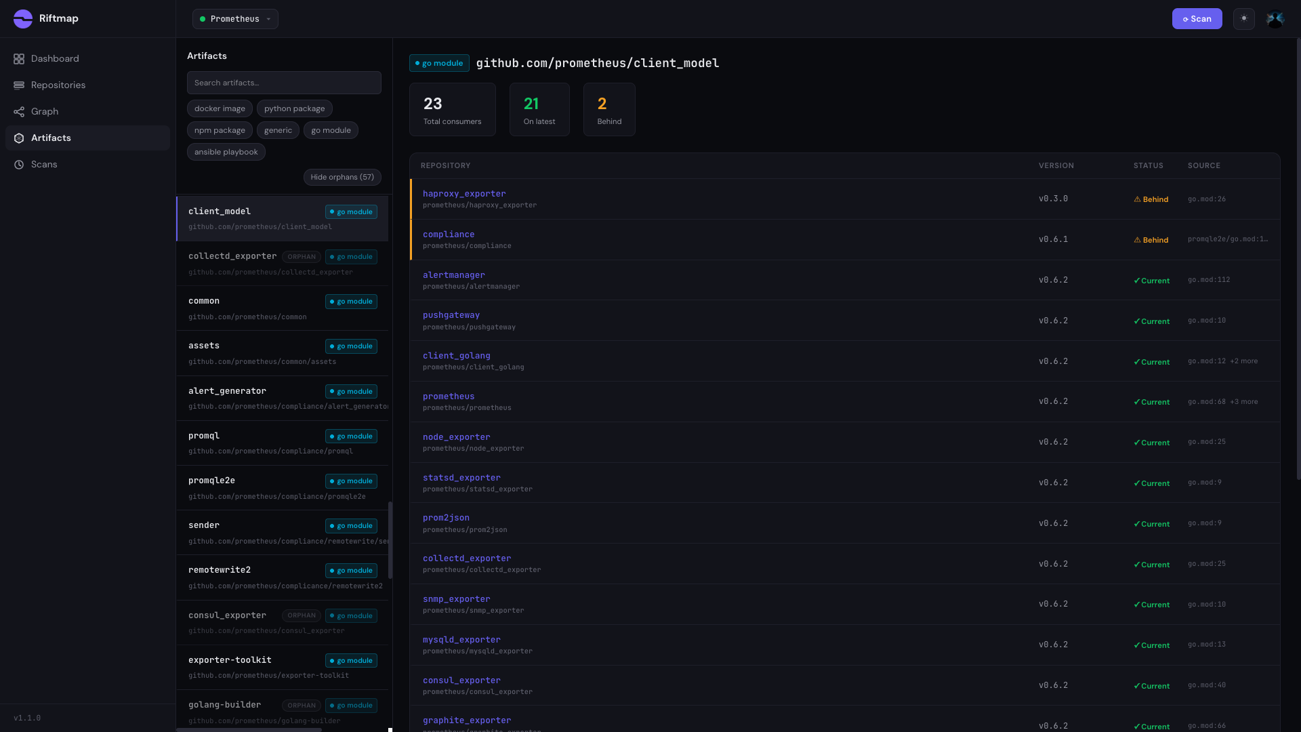Open statsd_exporter repository link
The width and height of the screenshot is (1301, 732).
(461, 478)
